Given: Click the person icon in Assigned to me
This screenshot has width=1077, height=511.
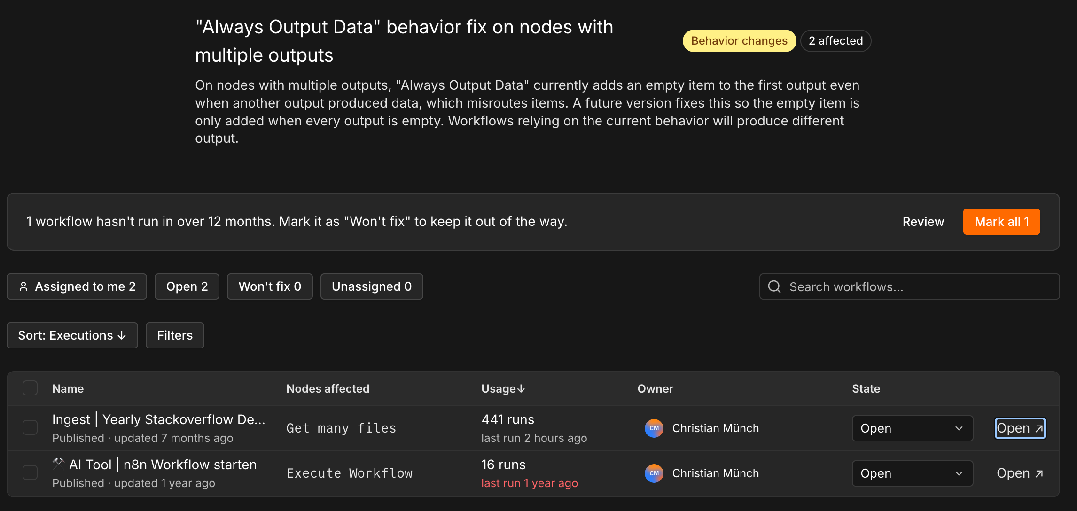Looking at the screenshot, I should [23, 286].
